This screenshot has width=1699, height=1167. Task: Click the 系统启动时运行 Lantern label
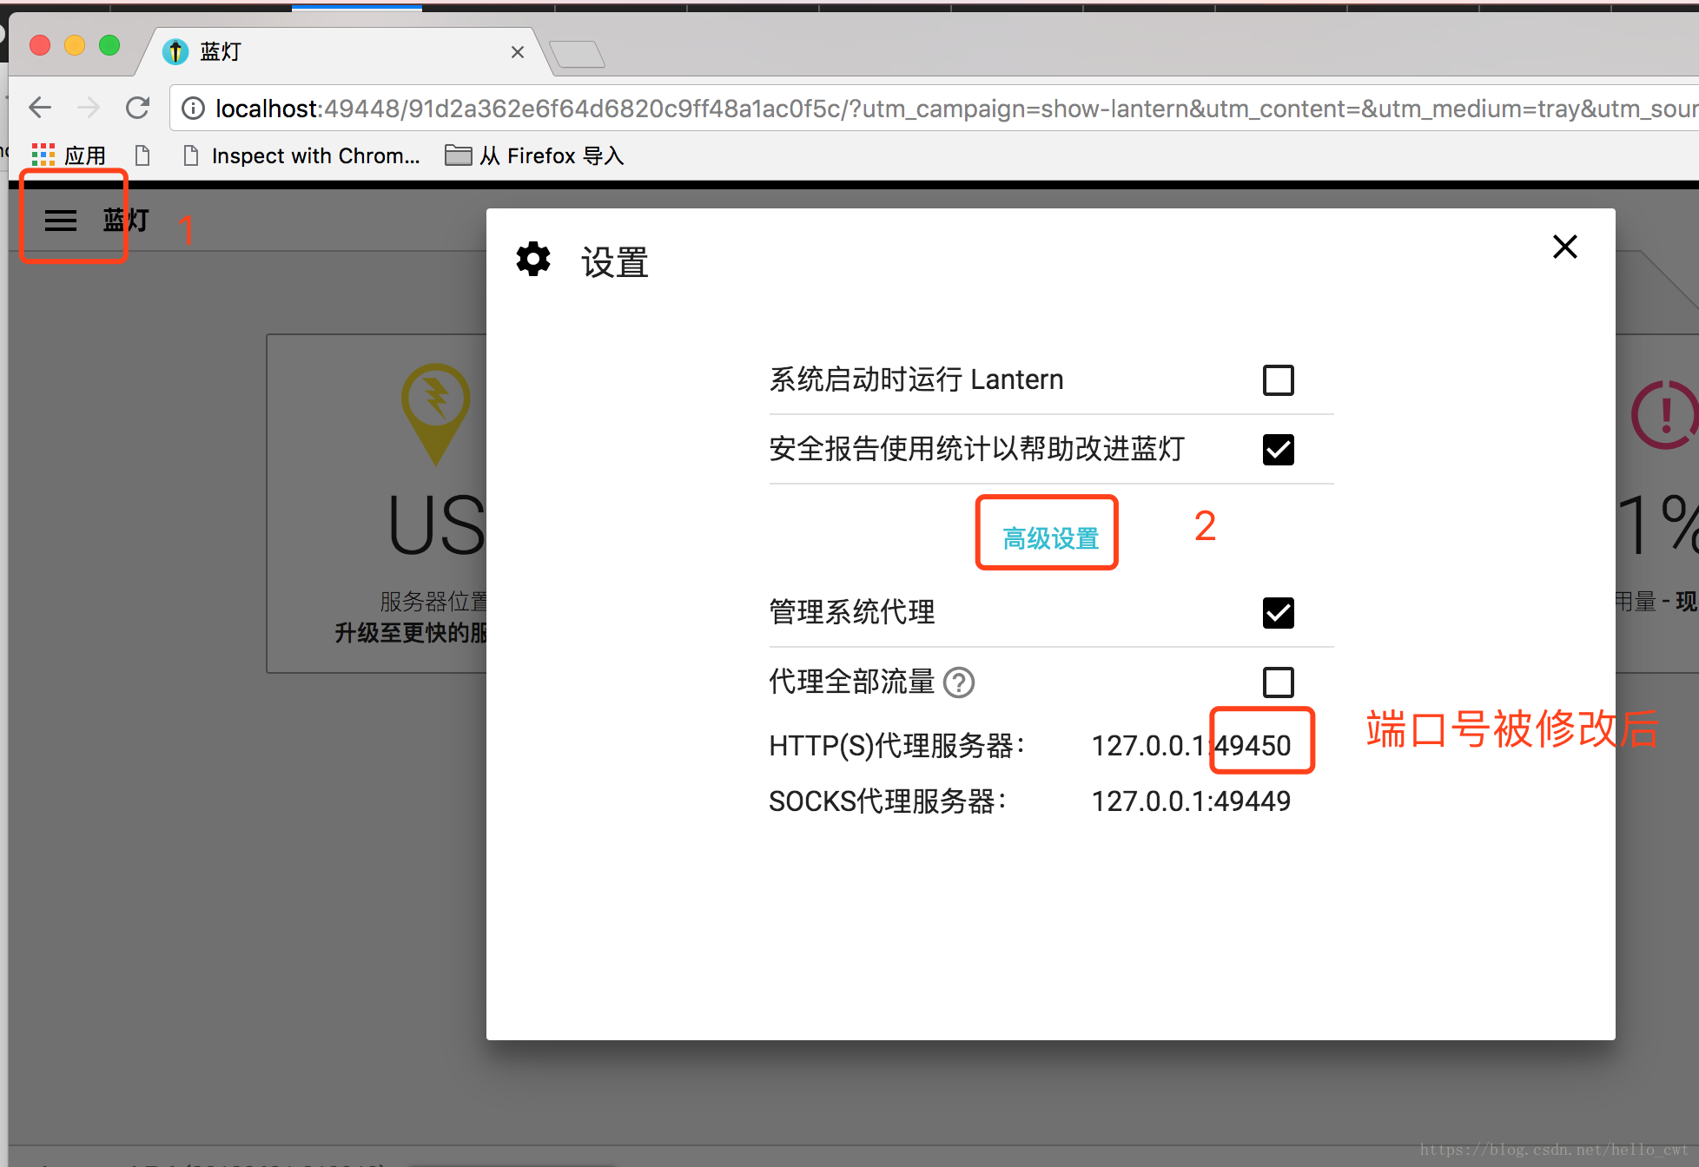coord(916,380)
